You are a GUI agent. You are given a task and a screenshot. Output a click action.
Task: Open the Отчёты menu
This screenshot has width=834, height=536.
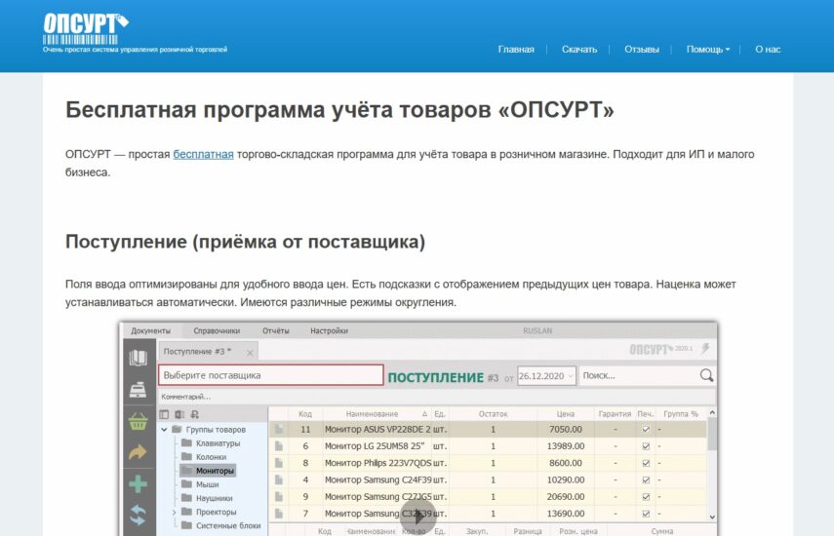coord(275,331)
